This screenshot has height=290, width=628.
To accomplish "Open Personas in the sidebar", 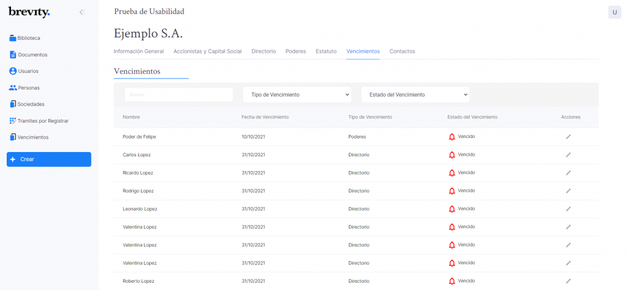I will (x=25, y=88).
